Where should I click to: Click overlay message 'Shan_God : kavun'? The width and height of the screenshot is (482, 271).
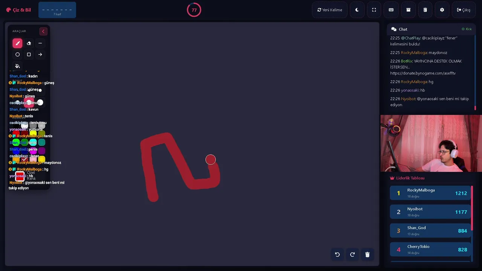[24, 110]
